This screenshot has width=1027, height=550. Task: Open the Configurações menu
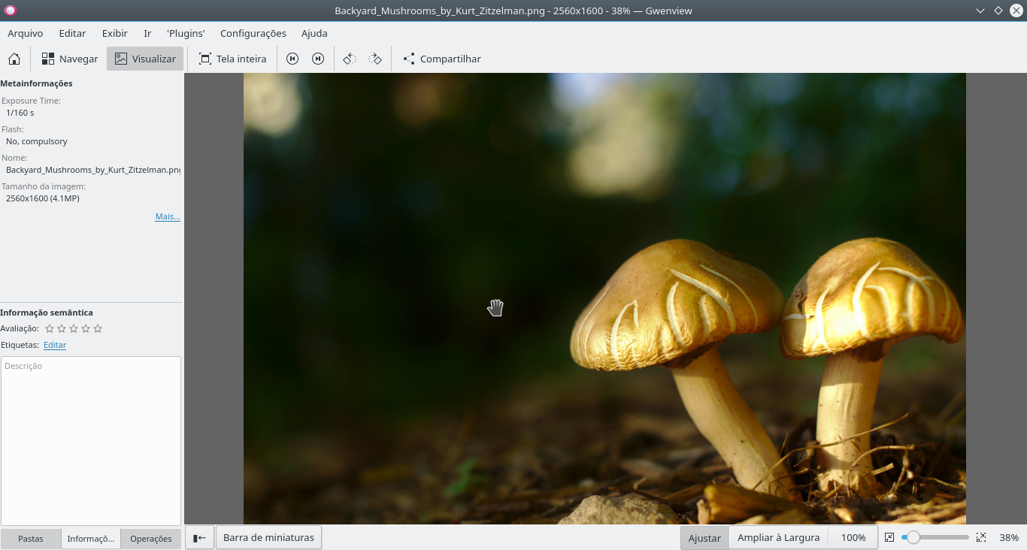click(253, 33)
